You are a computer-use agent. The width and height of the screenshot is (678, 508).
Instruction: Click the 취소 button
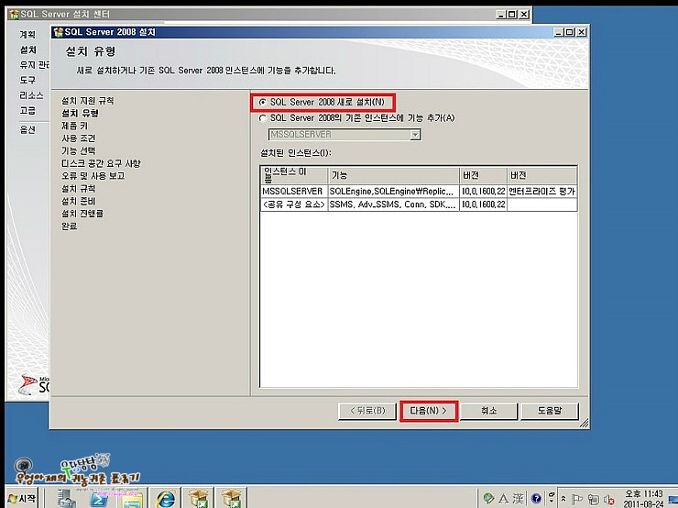[x=488, y=411]
